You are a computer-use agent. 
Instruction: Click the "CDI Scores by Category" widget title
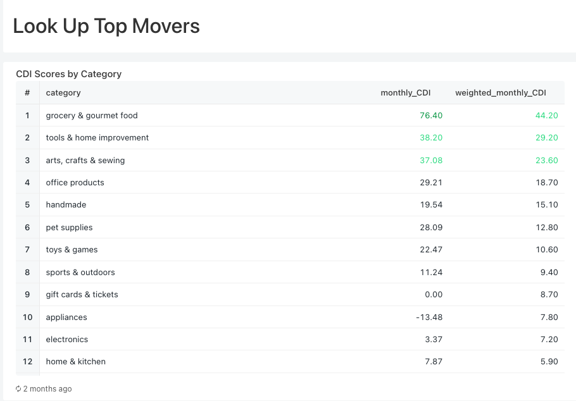tap(68, 74)
